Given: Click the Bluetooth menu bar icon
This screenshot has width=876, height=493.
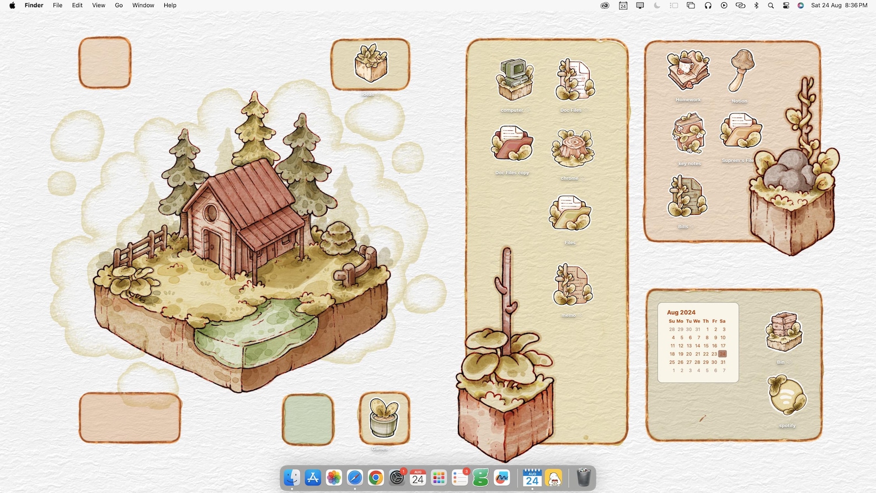Looking at the screenshot, I should pyautogui.click(x=756, y=6).
